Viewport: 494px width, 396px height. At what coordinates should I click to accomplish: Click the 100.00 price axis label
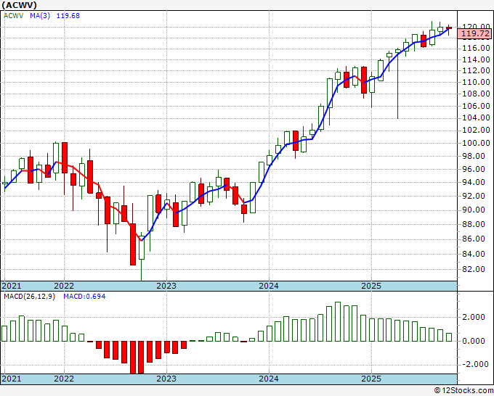[x=476, y=143]
